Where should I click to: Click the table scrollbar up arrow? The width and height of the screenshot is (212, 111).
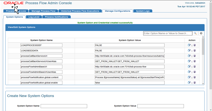(x=203, y=37)
